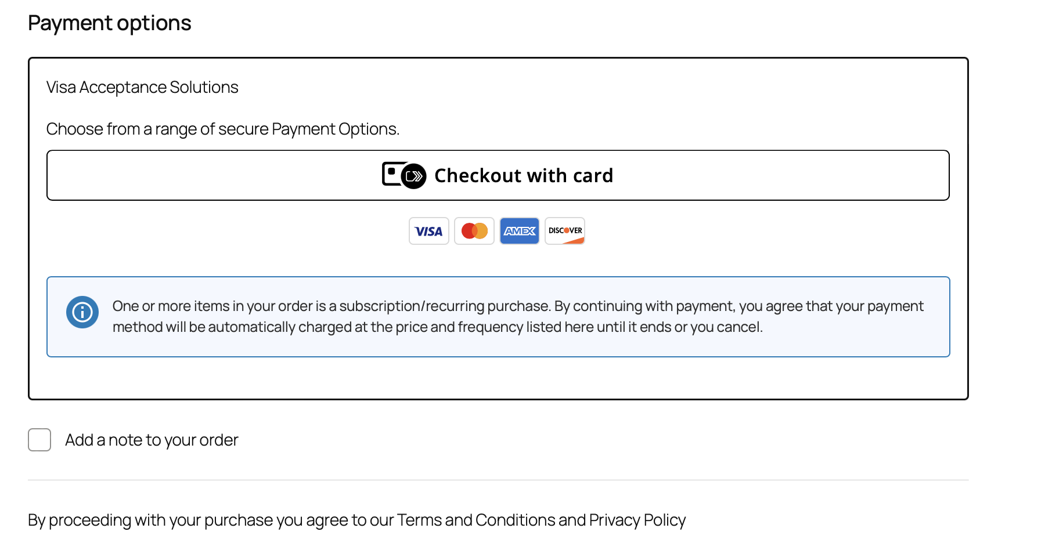
Task: Click empty space below the subscription notice box
Action: 498,378
